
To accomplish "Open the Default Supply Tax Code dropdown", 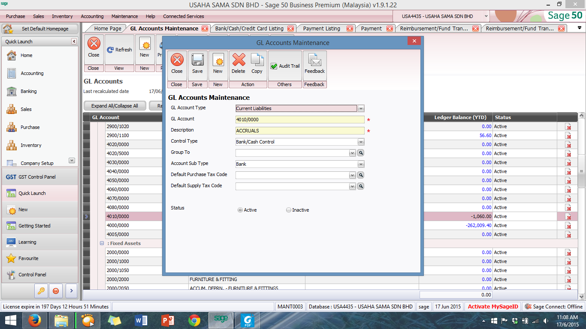I will click(x=353, y=186).
